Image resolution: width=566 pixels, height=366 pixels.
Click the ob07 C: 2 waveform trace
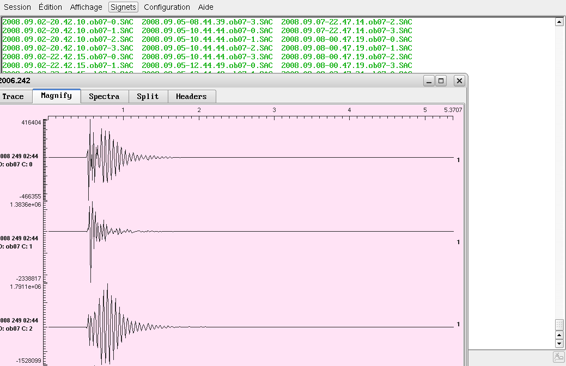251,327
